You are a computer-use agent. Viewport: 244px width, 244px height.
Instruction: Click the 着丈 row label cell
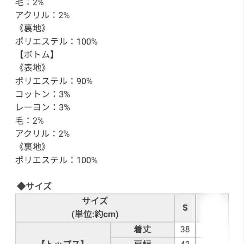142,229
